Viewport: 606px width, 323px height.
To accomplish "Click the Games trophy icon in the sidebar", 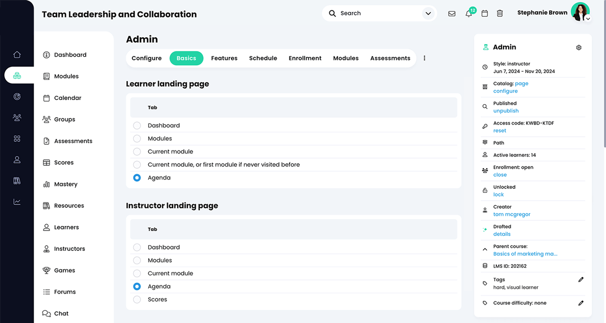I will pos(47,270).
